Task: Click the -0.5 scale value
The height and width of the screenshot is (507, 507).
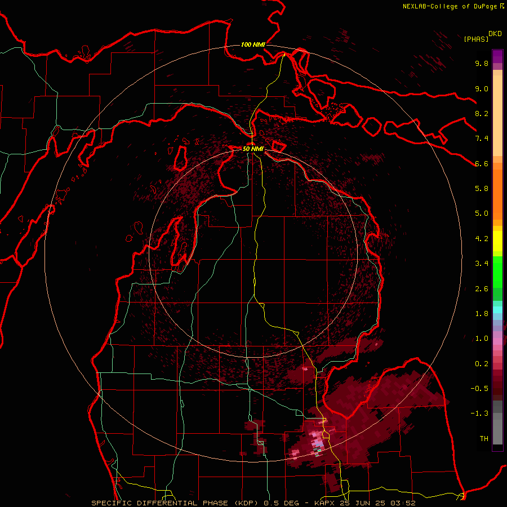Action: (x=479, y=389)
